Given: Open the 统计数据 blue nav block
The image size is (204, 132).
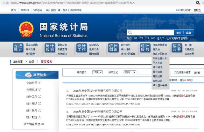Looking at the screenshot, I should tap(50, 48).
